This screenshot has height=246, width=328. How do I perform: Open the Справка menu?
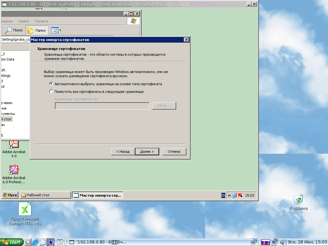(x=41, y=21)
